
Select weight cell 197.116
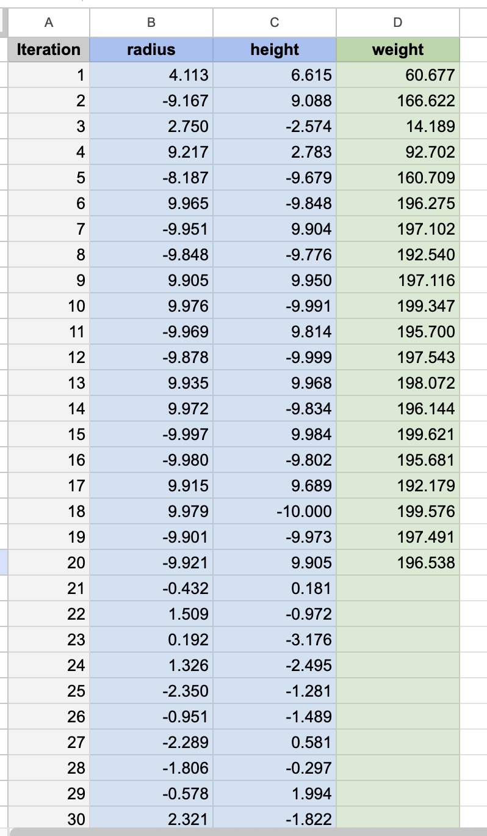(x=398, y=280)
